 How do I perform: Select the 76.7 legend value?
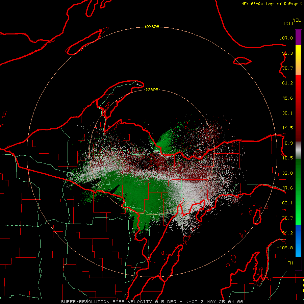287,68
